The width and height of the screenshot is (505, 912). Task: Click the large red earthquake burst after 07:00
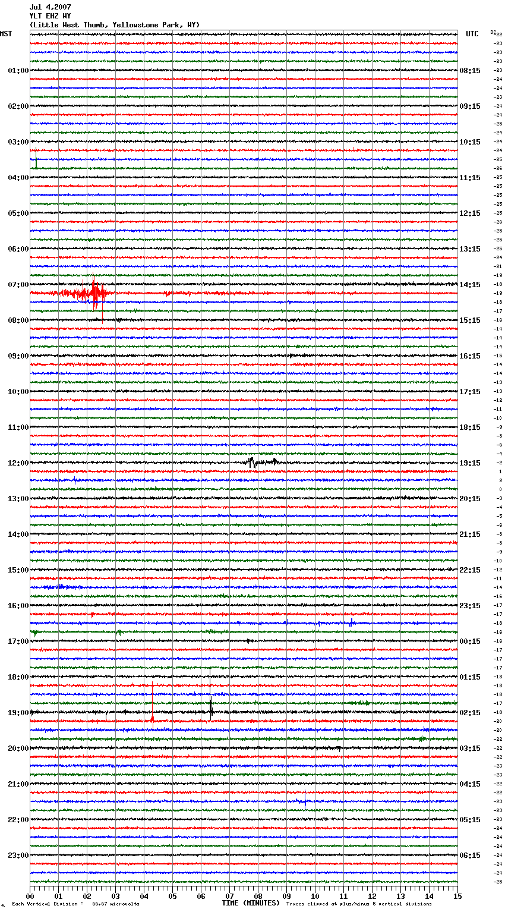tap(93, 293)
